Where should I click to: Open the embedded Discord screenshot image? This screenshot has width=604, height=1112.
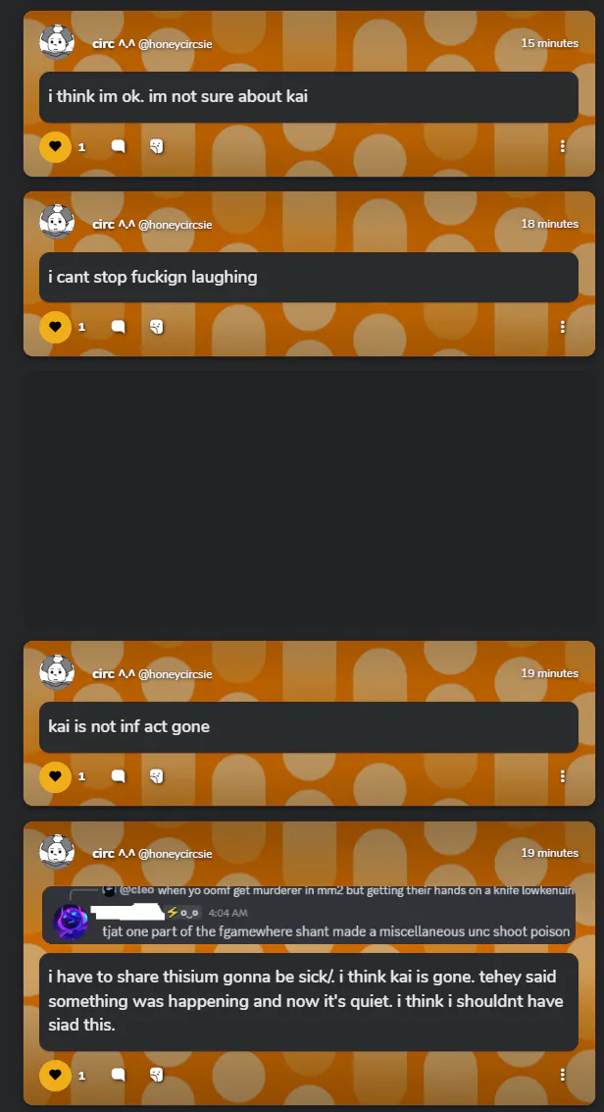[309, 914]
